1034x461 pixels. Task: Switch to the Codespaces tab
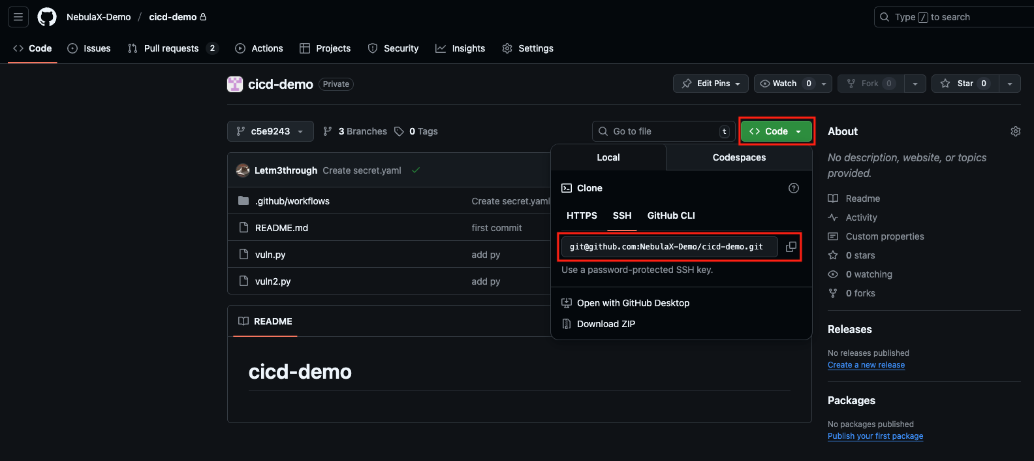[739, 157]
